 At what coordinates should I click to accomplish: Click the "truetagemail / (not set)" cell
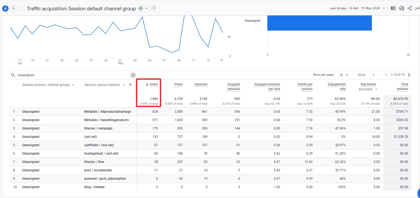tap(101, 153)
